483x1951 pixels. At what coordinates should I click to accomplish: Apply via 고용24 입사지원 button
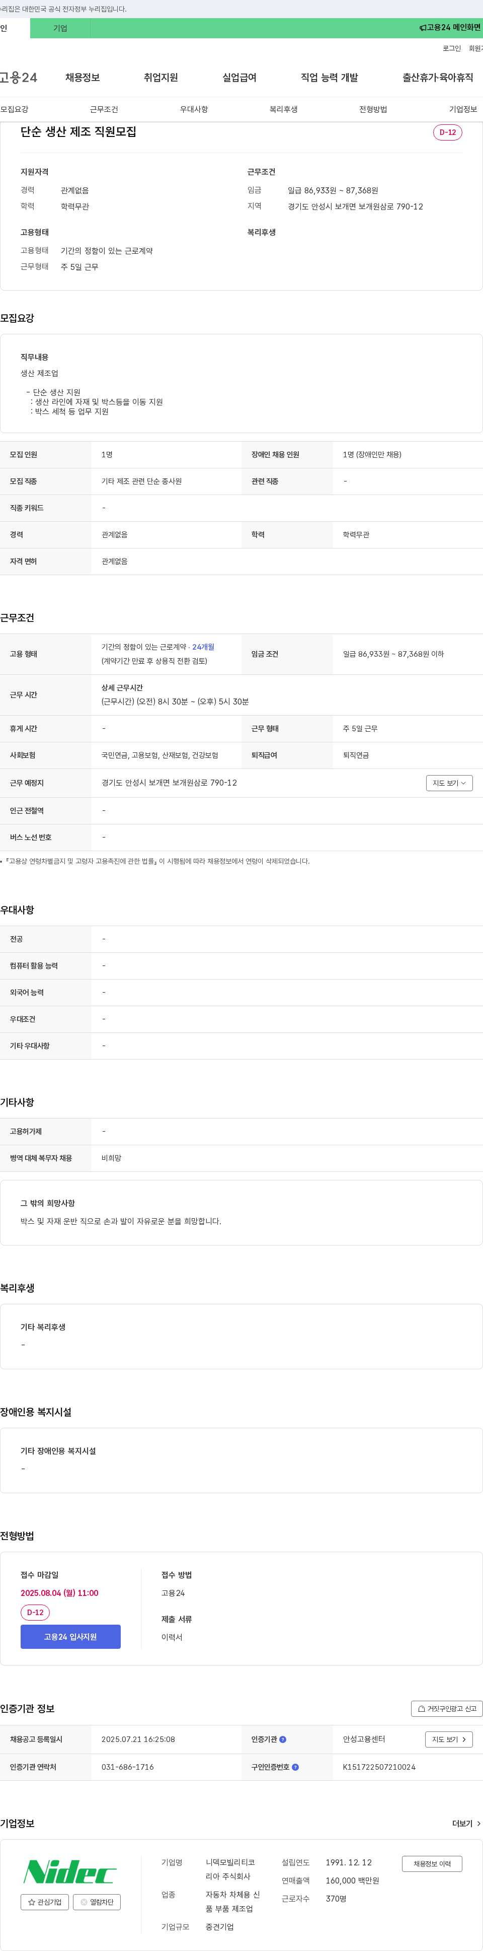pyautogui.click(x=70, y=1637)
